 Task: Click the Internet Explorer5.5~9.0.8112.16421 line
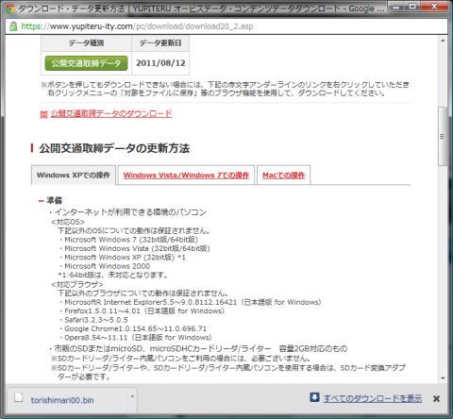click(x=190, y=302)
